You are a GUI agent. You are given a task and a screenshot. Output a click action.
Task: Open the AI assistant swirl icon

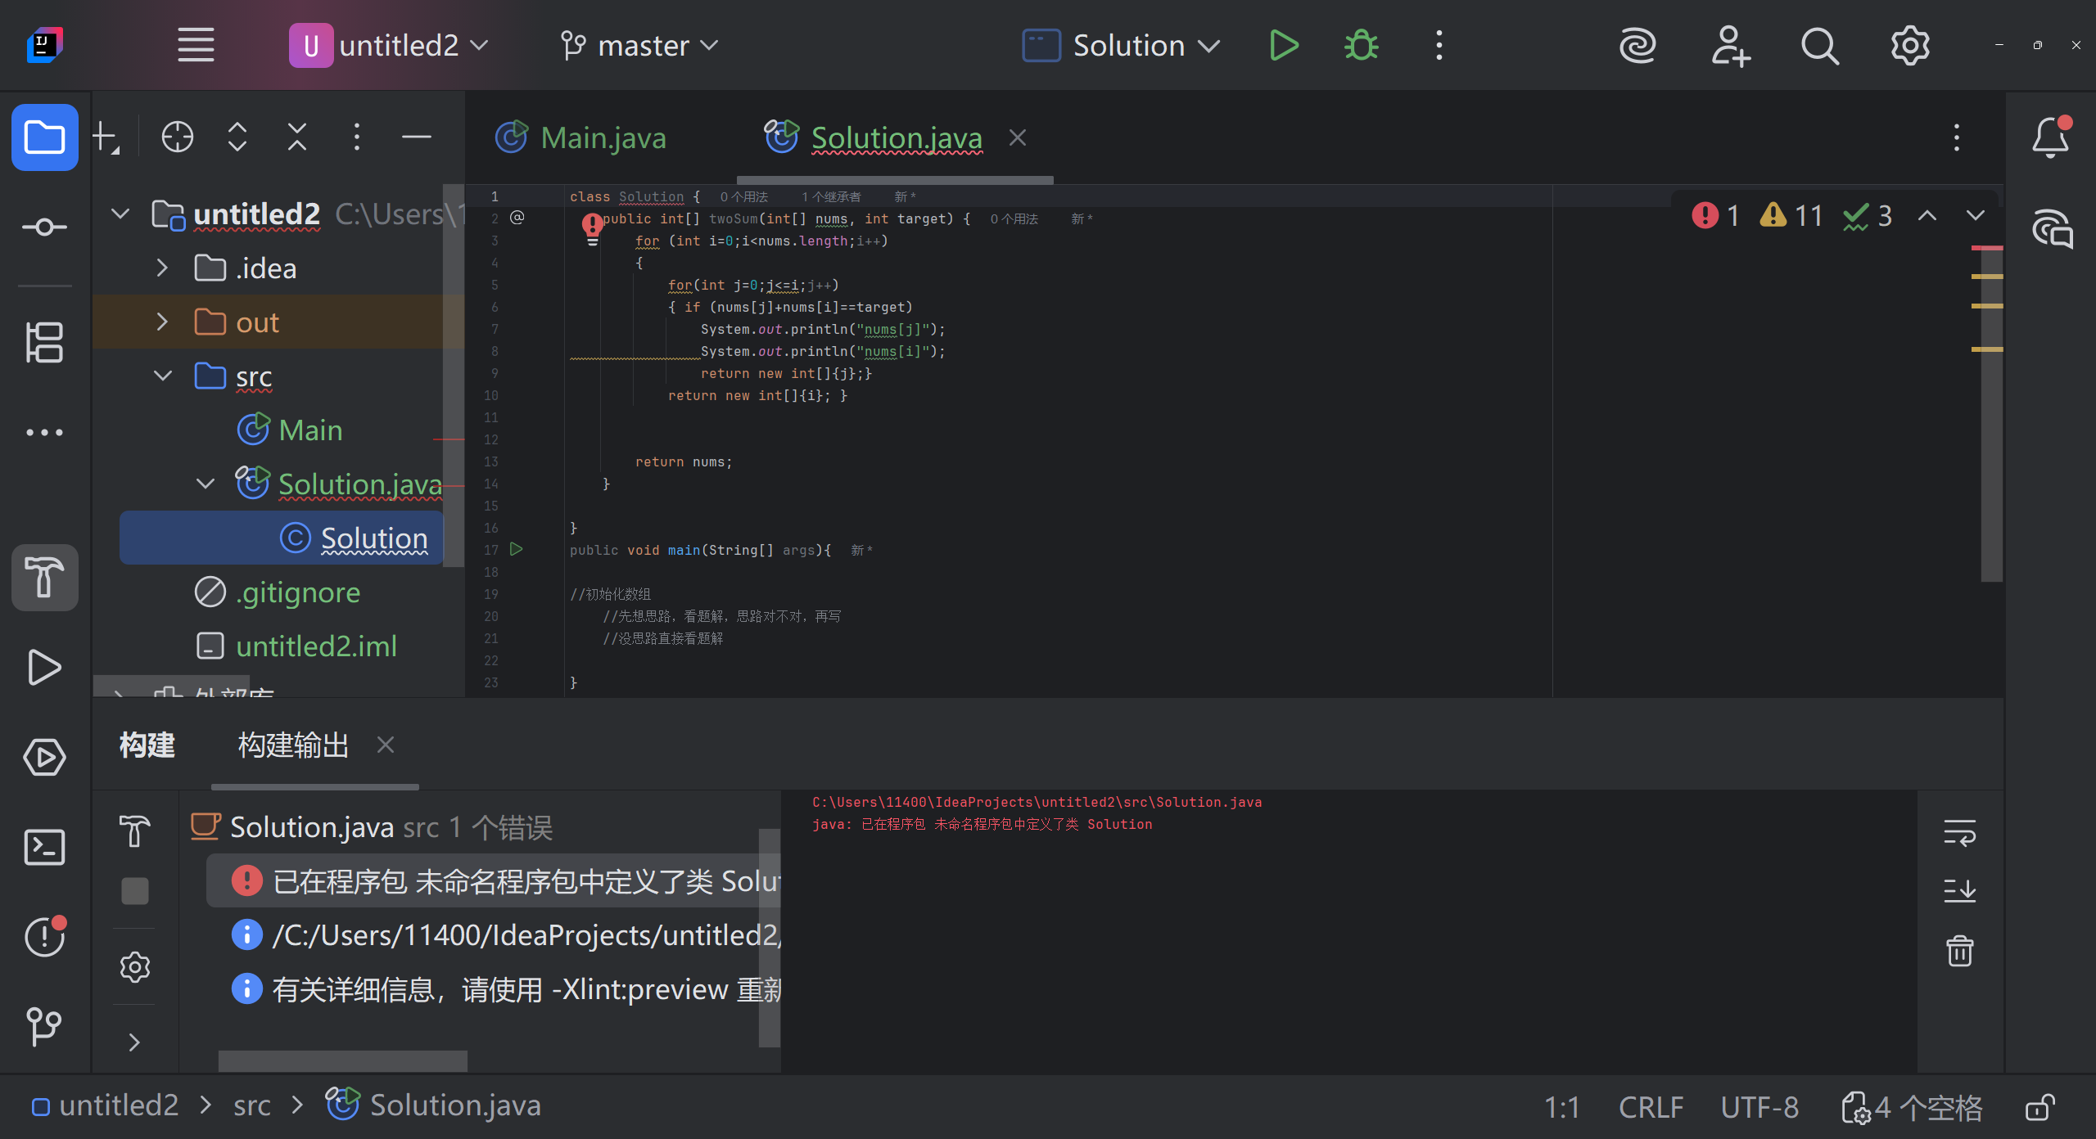tap(1637, 46)
